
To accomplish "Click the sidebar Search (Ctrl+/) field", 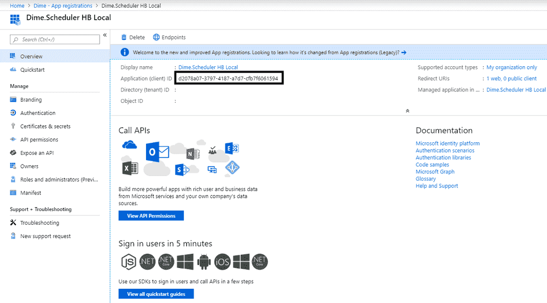I will point(55,39).
